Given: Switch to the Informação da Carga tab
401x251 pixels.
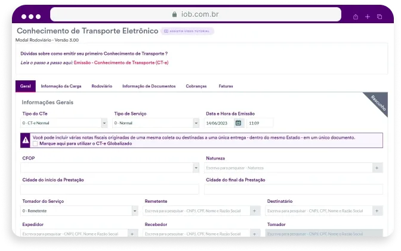Looking at the screenshot, I should coord(61,86).
